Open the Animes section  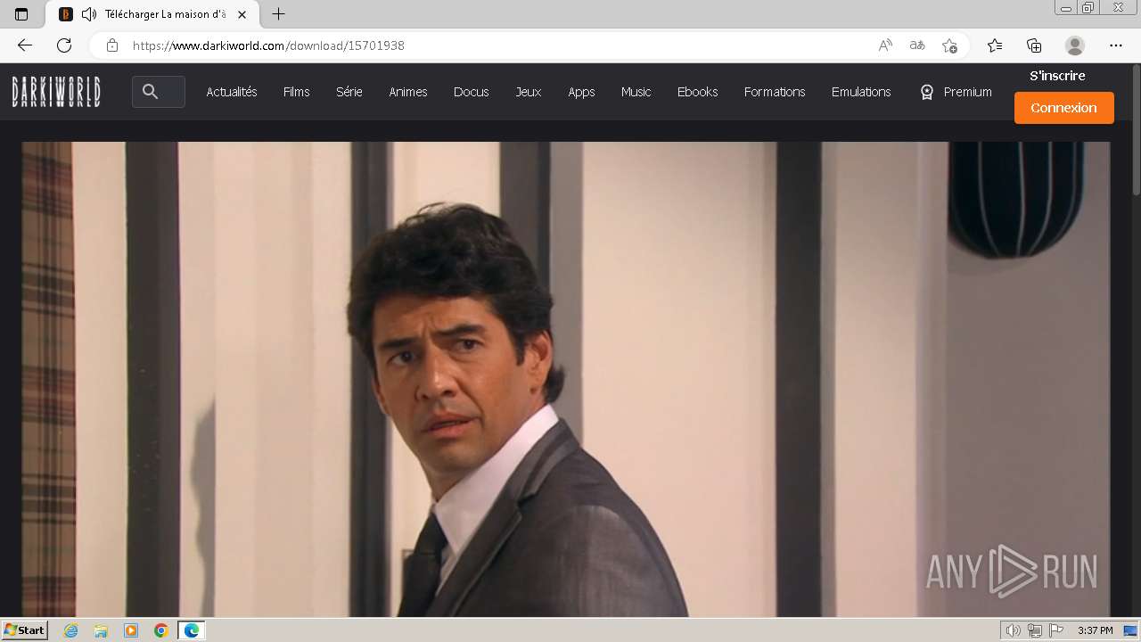click(x=408, y=92)
